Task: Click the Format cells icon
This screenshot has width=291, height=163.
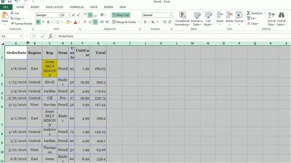Action: 239,15
